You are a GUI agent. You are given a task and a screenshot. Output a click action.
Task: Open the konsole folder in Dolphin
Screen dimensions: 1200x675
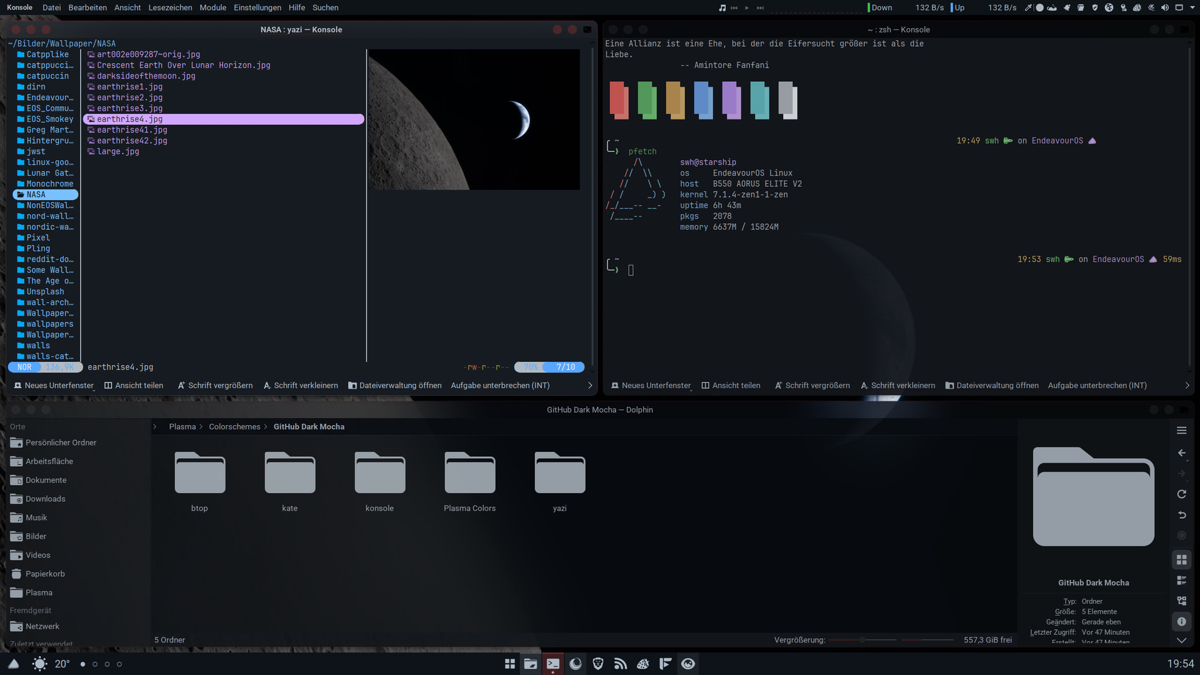coord(379,481)
